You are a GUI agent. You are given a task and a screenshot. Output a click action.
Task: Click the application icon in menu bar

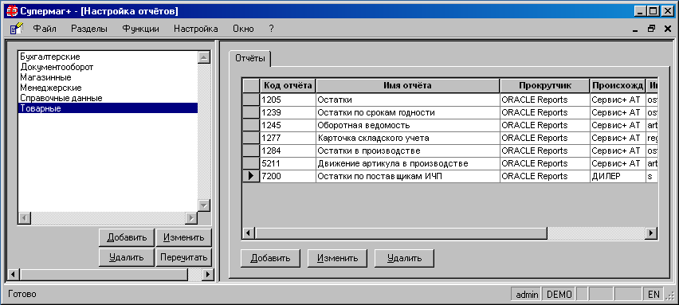(x=16, y=29)
